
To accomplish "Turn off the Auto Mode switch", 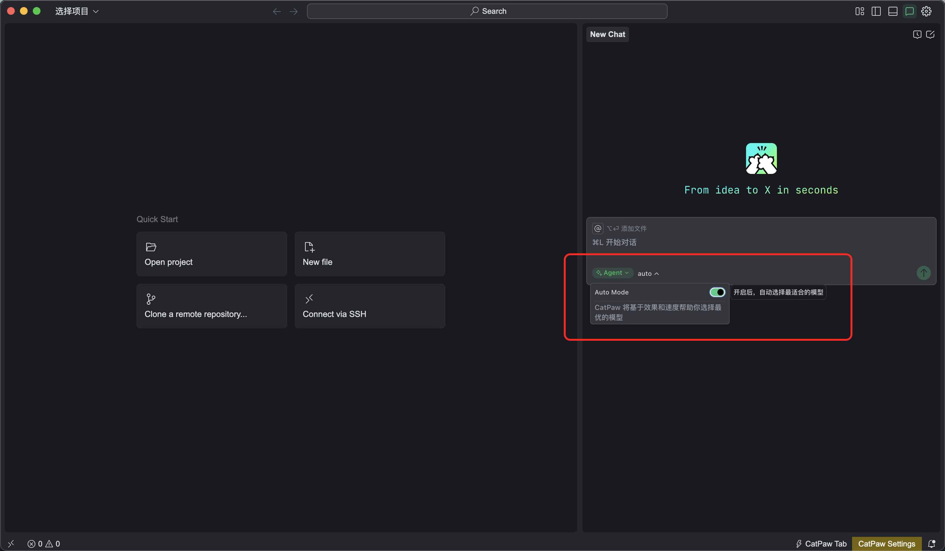I will tap(717, 292).
